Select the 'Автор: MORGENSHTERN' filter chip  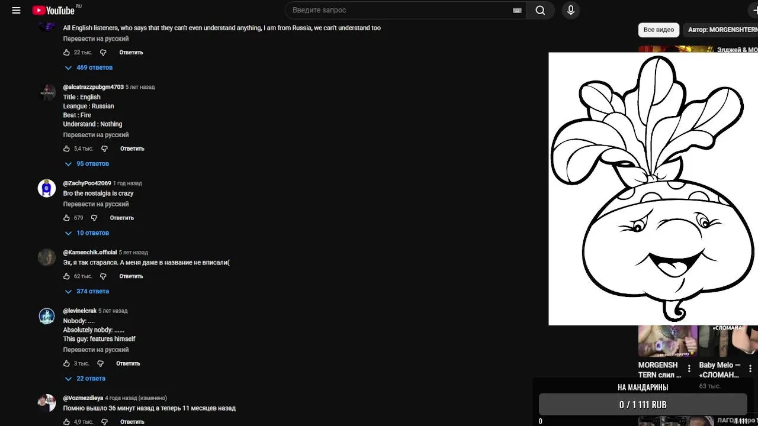[720, 30]
